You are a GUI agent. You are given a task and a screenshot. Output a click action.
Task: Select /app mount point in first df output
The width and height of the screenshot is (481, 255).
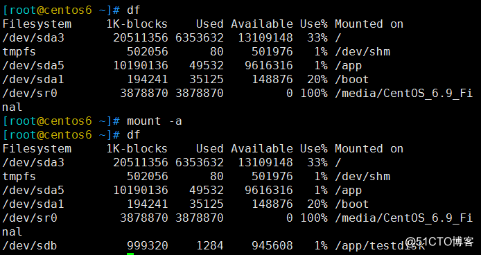pyautogui.click(x=349, y=66)
